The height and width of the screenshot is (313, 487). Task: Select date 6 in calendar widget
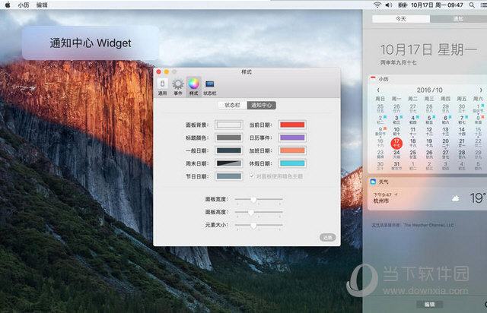pos(445,120)
